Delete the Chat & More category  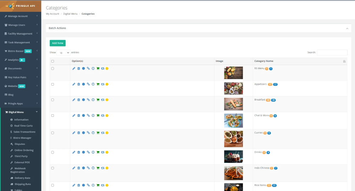coord(78,115)
